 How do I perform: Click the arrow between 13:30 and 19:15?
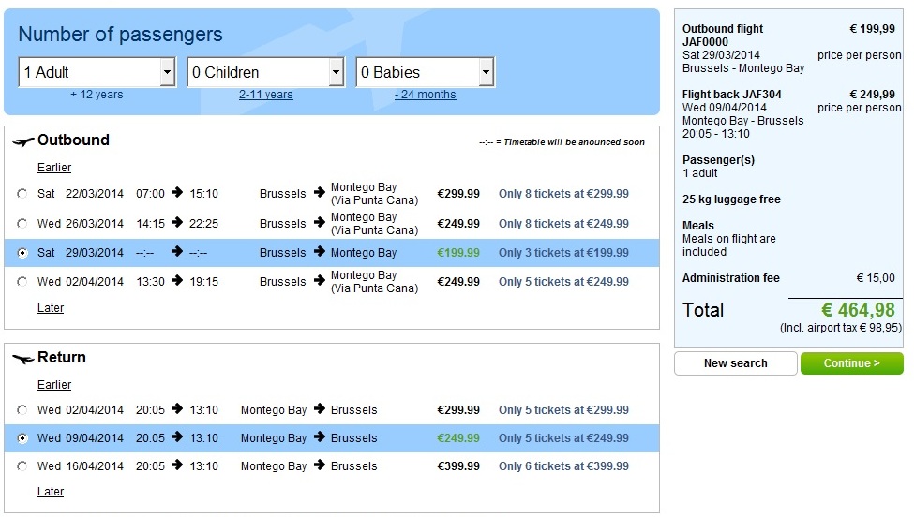tap(177, 281)
